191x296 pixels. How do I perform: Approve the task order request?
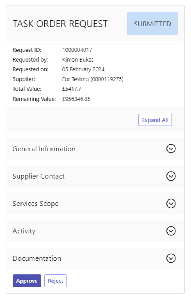click(x=27, y=281)
